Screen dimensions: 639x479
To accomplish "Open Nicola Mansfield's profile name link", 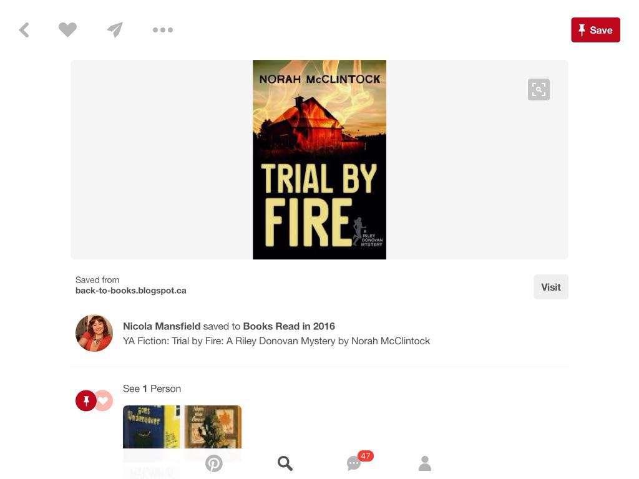I will pos(162,326).
